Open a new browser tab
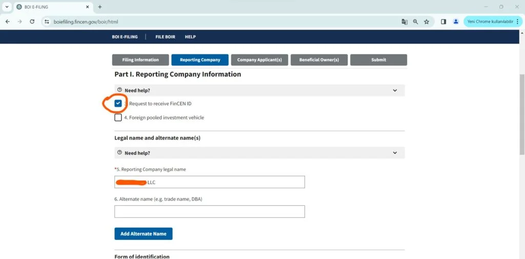 [x=100, y=7]
